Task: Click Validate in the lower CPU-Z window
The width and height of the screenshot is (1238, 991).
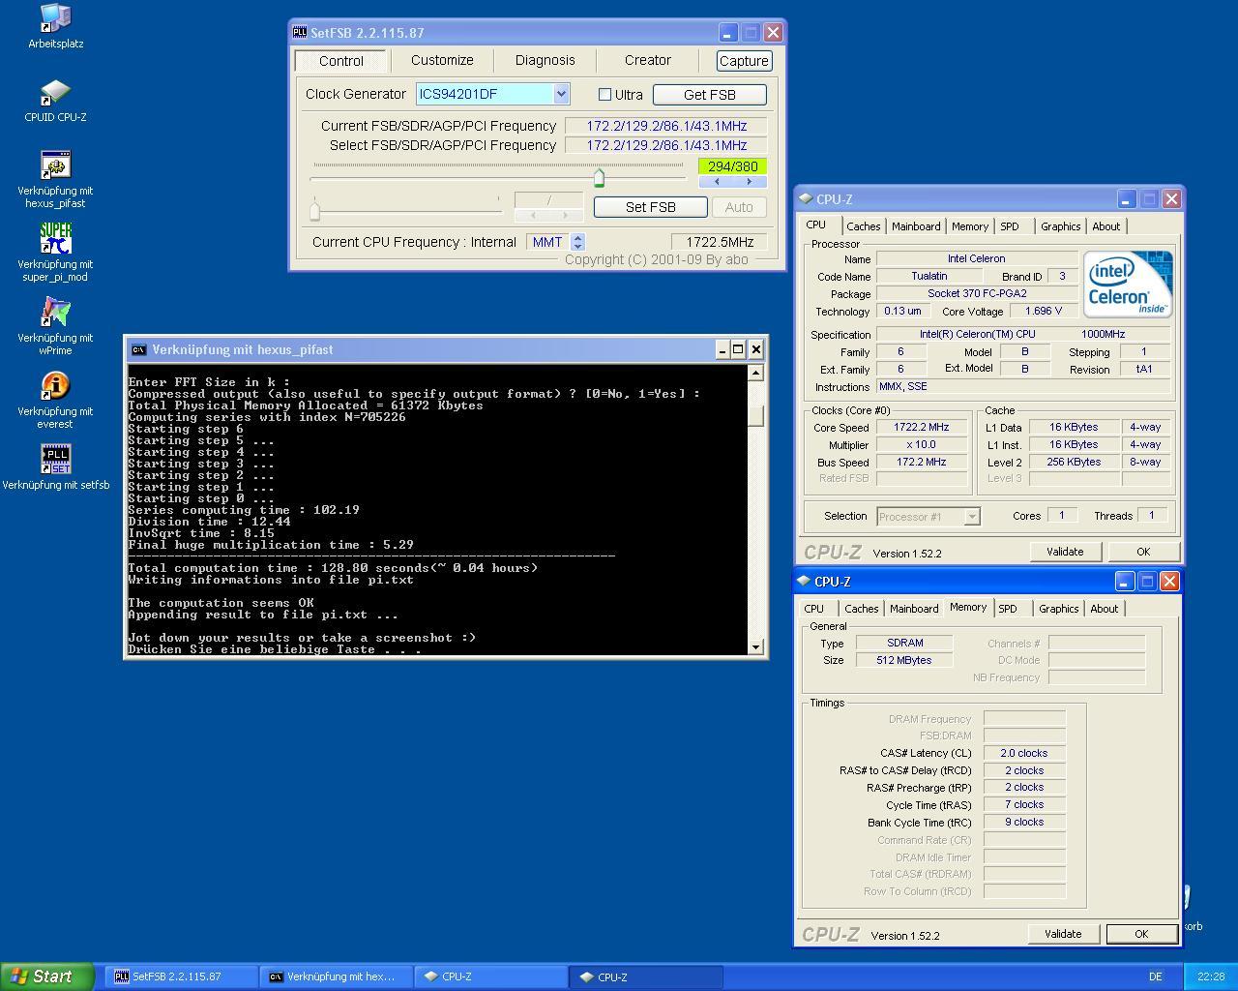Action: [x=1063, y=934]
